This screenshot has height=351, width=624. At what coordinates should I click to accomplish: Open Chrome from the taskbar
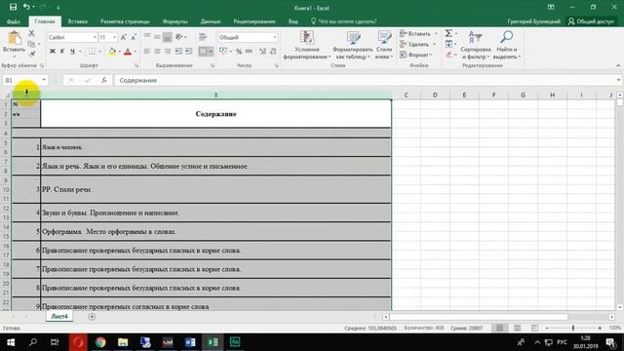tap(100, 342)
